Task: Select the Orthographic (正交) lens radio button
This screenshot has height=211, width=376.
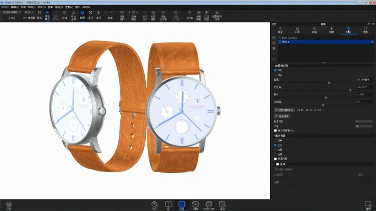Action: [275, 145]
